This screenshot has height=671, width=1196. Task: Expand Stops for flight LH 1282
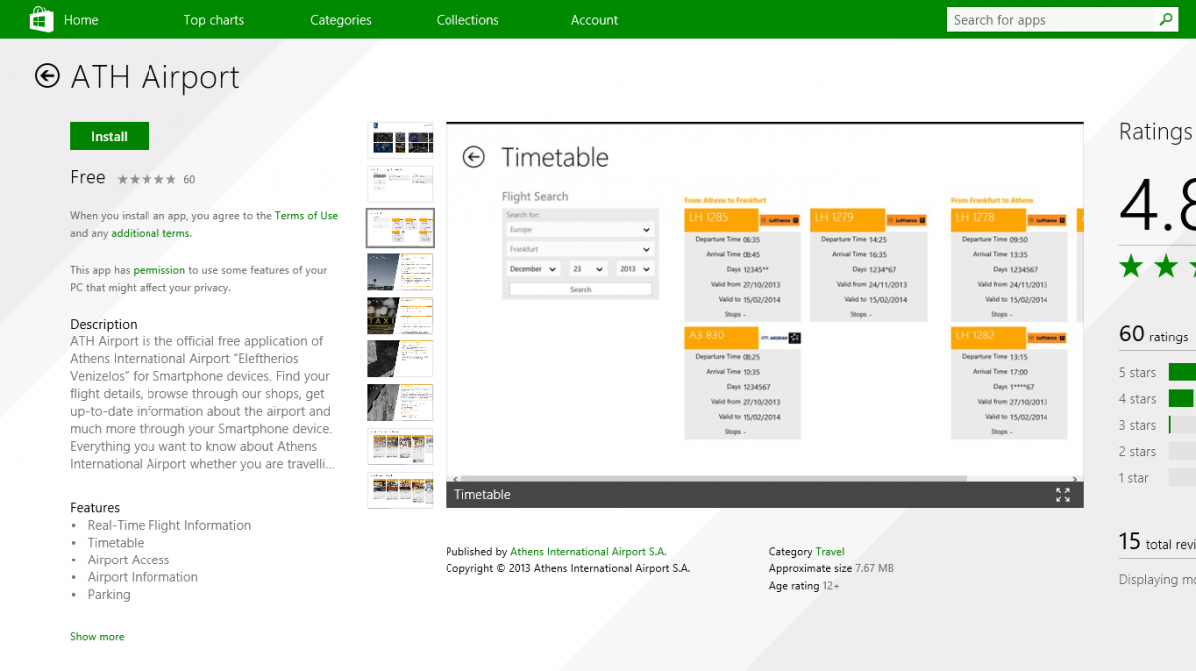[1001, 432]
